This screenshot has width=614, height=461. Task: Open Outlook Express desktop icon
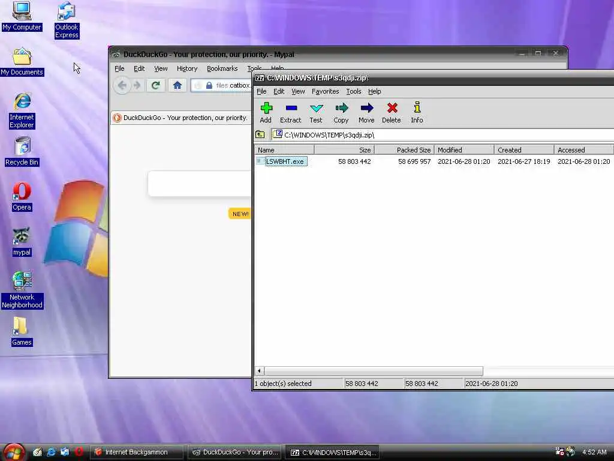pyautogui.click(x=67, y=20)
